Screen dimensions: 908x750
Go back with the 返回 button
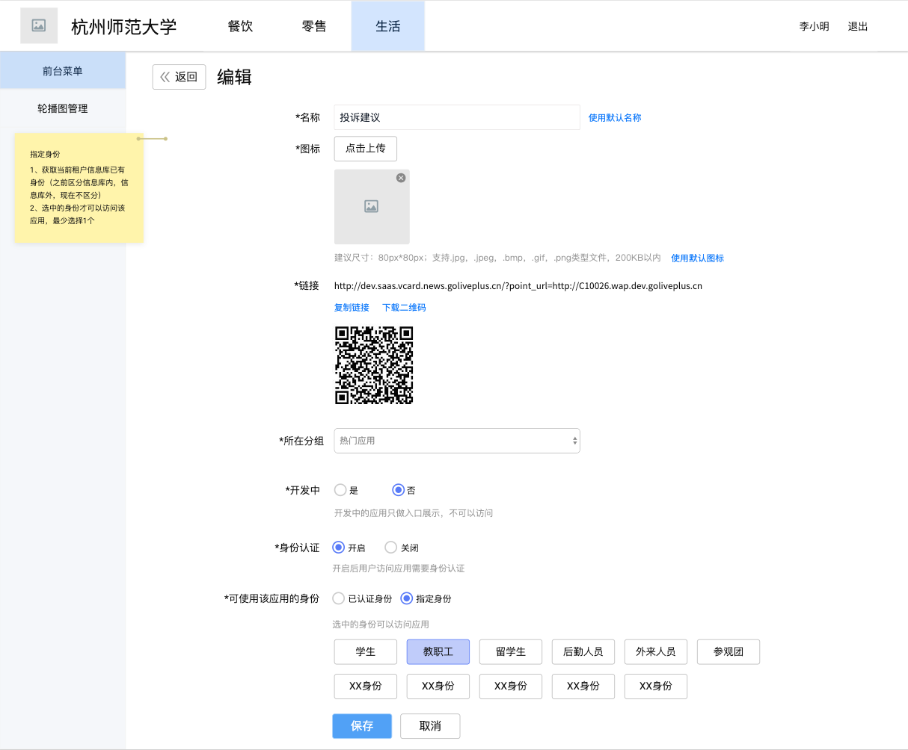pos(179,77)
